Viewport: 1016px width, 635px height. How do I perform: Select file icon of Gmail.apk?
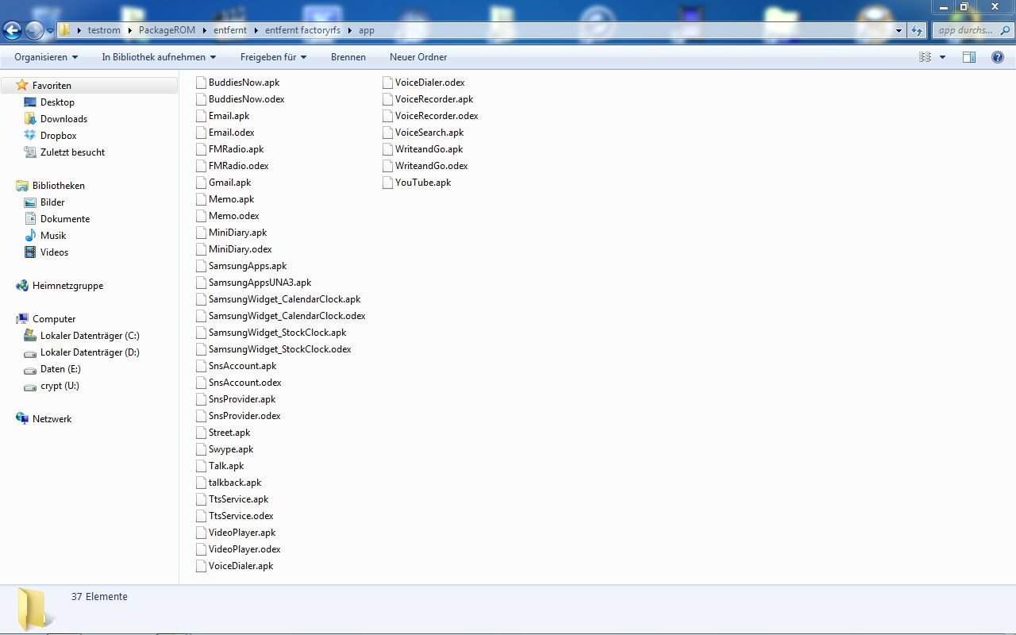pos(201,183)
